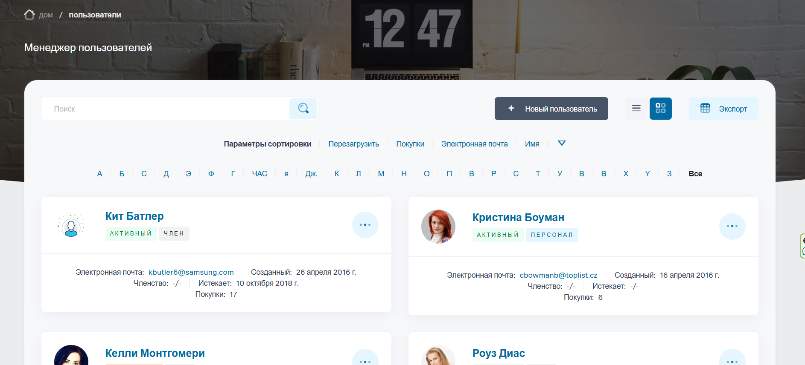Filter by letter Р
The width and height of the screenshot is (805, 365).
(494, 174)
